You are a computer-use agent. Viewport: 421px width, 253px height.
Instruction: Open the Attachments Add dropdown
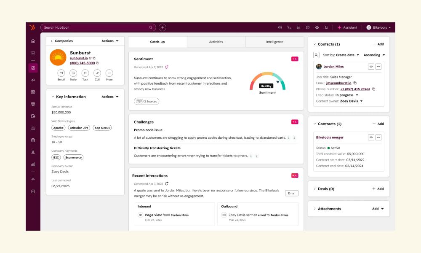pos(378,209)
